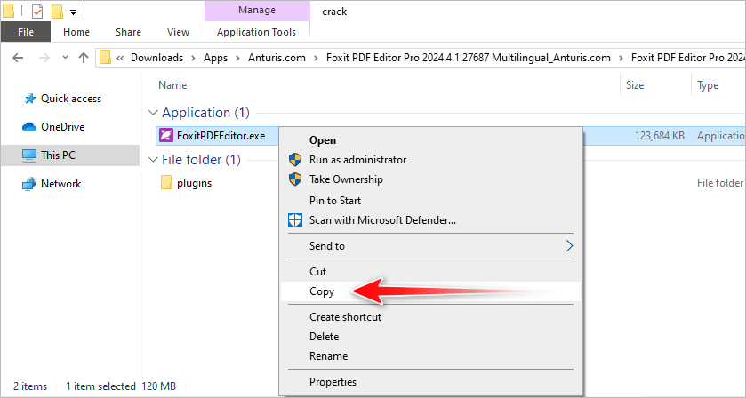Click the This PC monitor icon

coord(28,155)
